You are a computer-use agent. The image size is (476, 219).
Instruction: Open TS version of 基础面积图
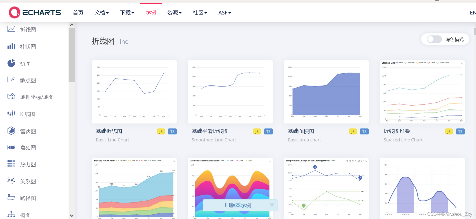364,131
